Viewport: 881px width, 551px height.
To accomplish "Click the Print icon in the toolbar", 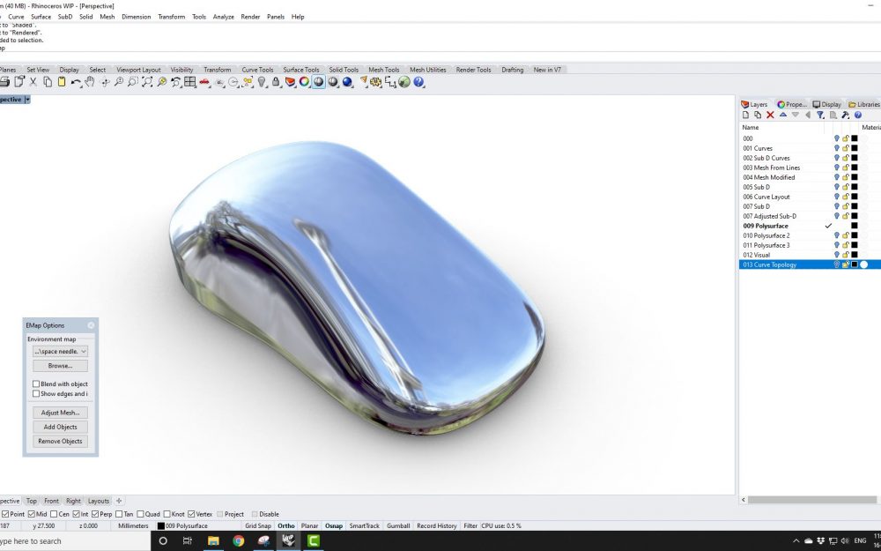I will point(4,82).
